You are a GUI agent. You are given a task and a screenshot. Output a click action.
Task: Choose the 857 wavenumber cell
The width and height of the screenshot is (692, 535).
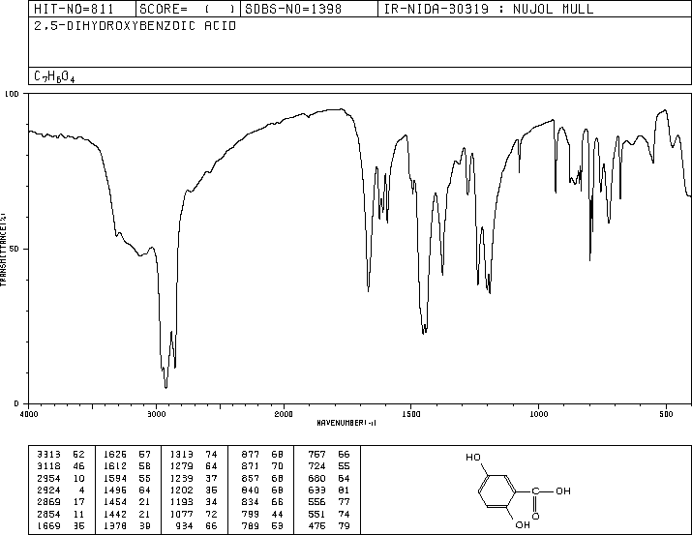coord(251,478)
